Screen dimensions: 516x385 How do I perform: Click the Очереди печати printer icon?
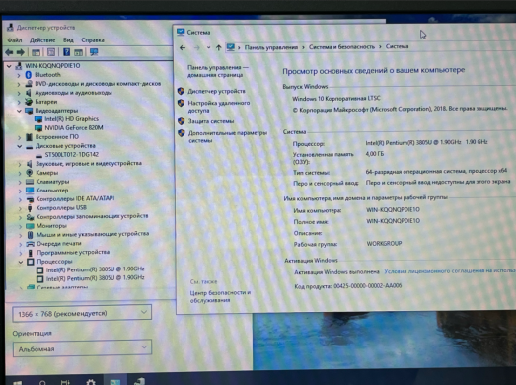[31, 244]
